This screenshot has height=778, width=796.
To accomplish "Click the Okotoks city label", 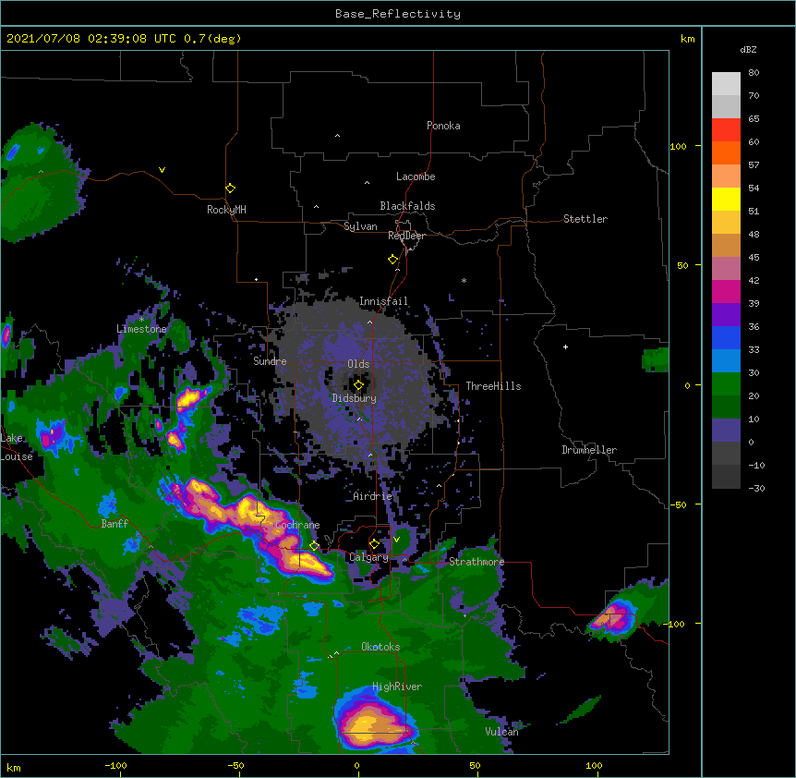I will click(380, 647).
